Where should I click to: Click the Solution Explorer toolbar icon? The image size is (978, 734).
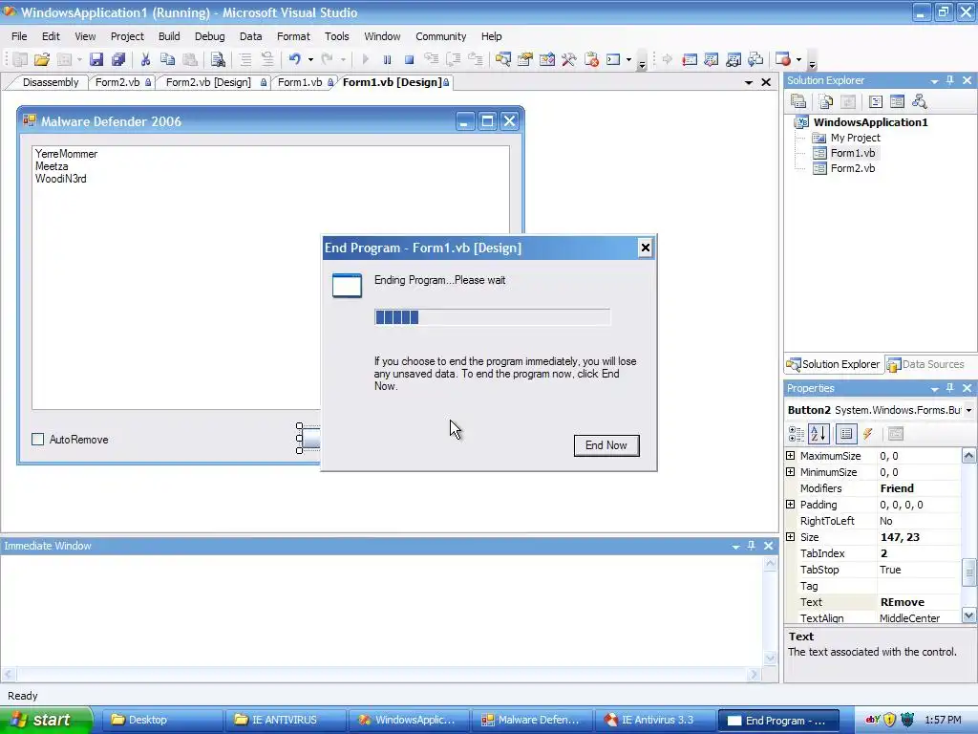[x=502, y=60]
